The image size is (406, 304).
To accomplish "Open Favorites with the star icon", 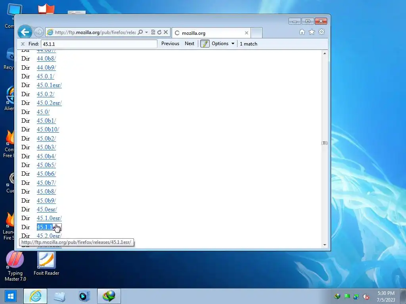I will (312, 32).
